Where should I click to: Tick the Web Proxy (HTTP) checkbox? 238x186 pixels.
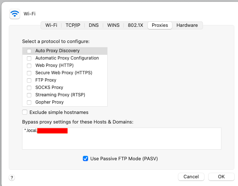[x=29, y=66]
